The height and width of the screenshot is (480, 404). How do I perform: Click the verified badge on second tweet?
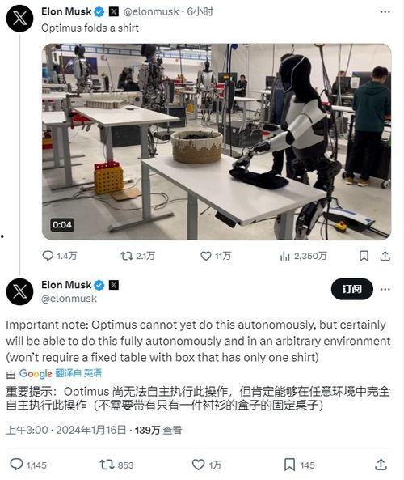99,285
